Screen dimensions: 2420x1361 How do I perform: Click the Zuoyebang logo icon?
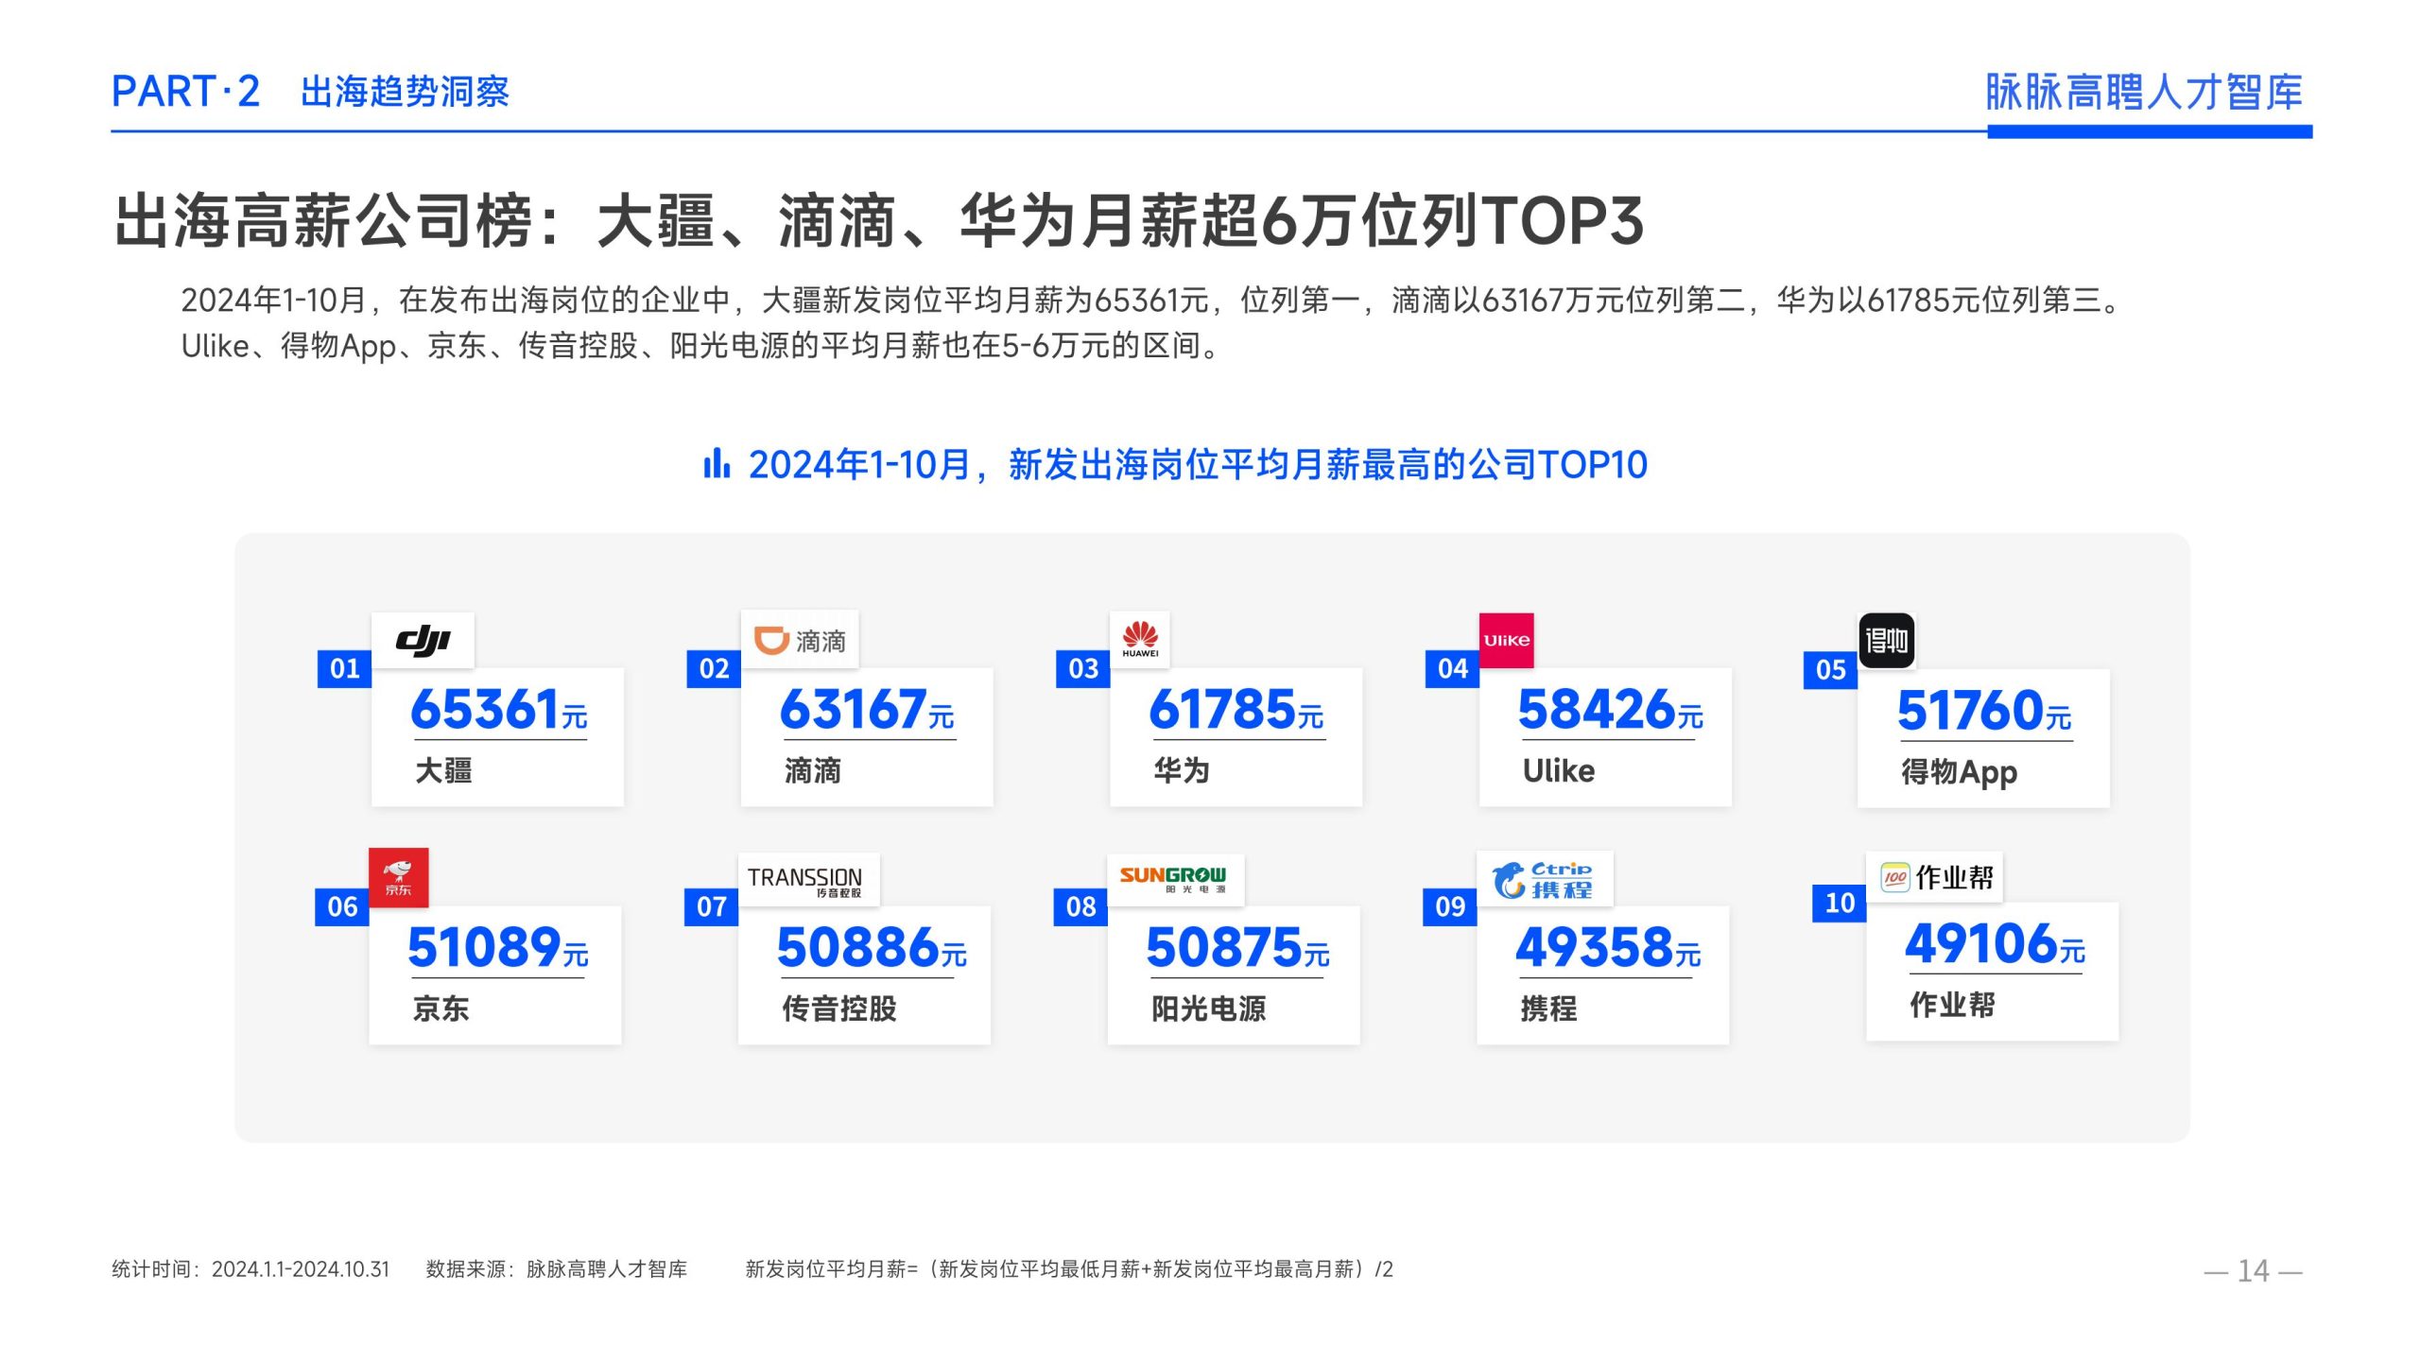(1895, 877)
